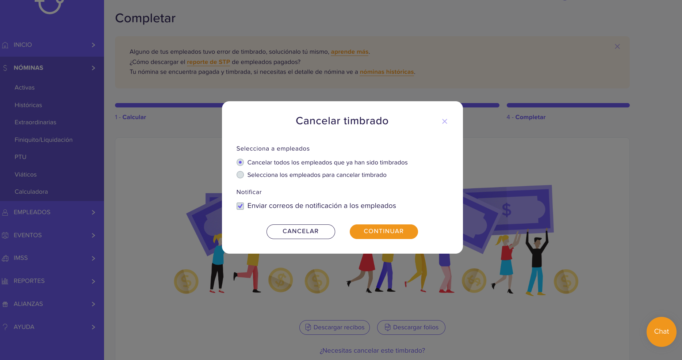Open the Históricas submenu item
This screenshot has height=360, width=682.
28,105
